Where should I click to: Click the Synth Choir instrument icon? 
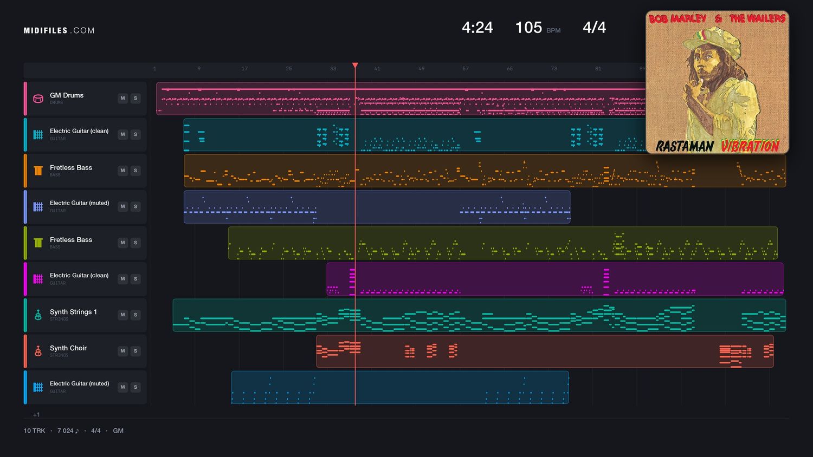tap(38, 351)
